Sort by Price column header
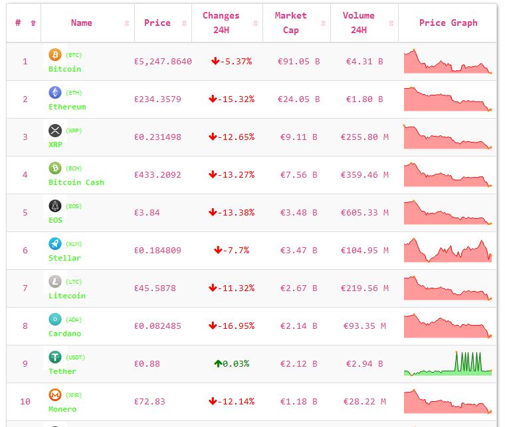Viewport: 505px width, 427px height. (157, 23)
